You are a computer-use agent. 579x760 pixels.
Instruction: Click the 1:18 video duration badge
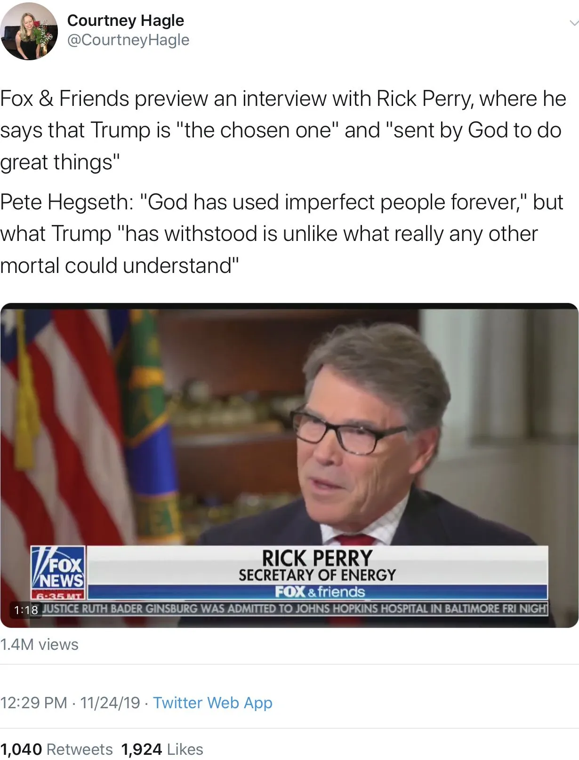[25, 610]
